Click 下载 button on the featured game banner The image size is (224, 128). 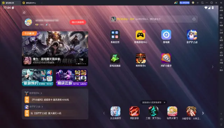click(x=81, y=60)
